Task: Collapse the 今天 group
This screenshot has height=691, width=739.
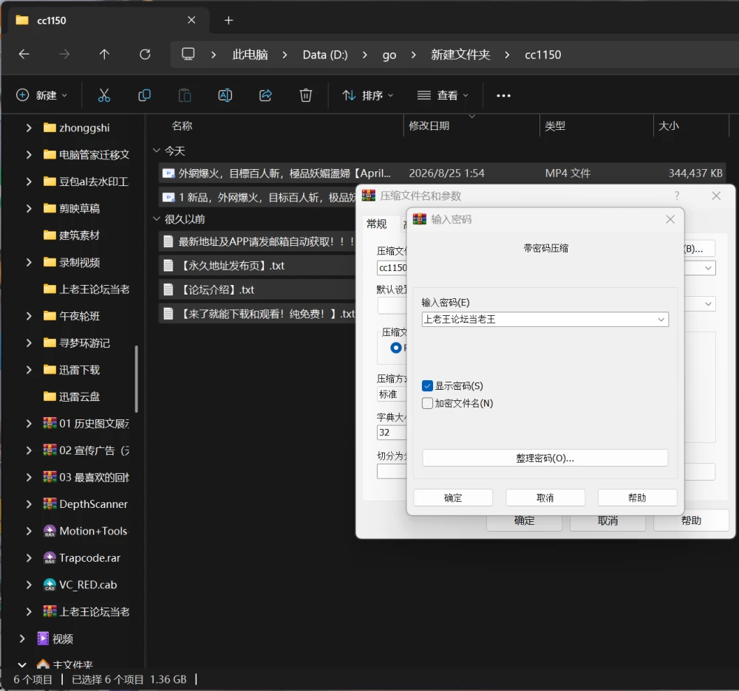Action: pyautogui.click(x=157, y=151)
